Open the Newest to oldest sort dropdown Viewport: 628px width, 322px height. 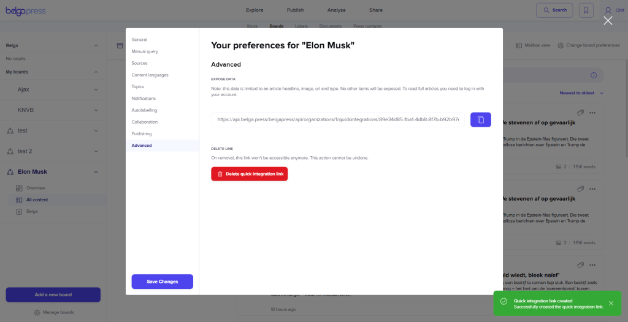(x=581, y=93)
